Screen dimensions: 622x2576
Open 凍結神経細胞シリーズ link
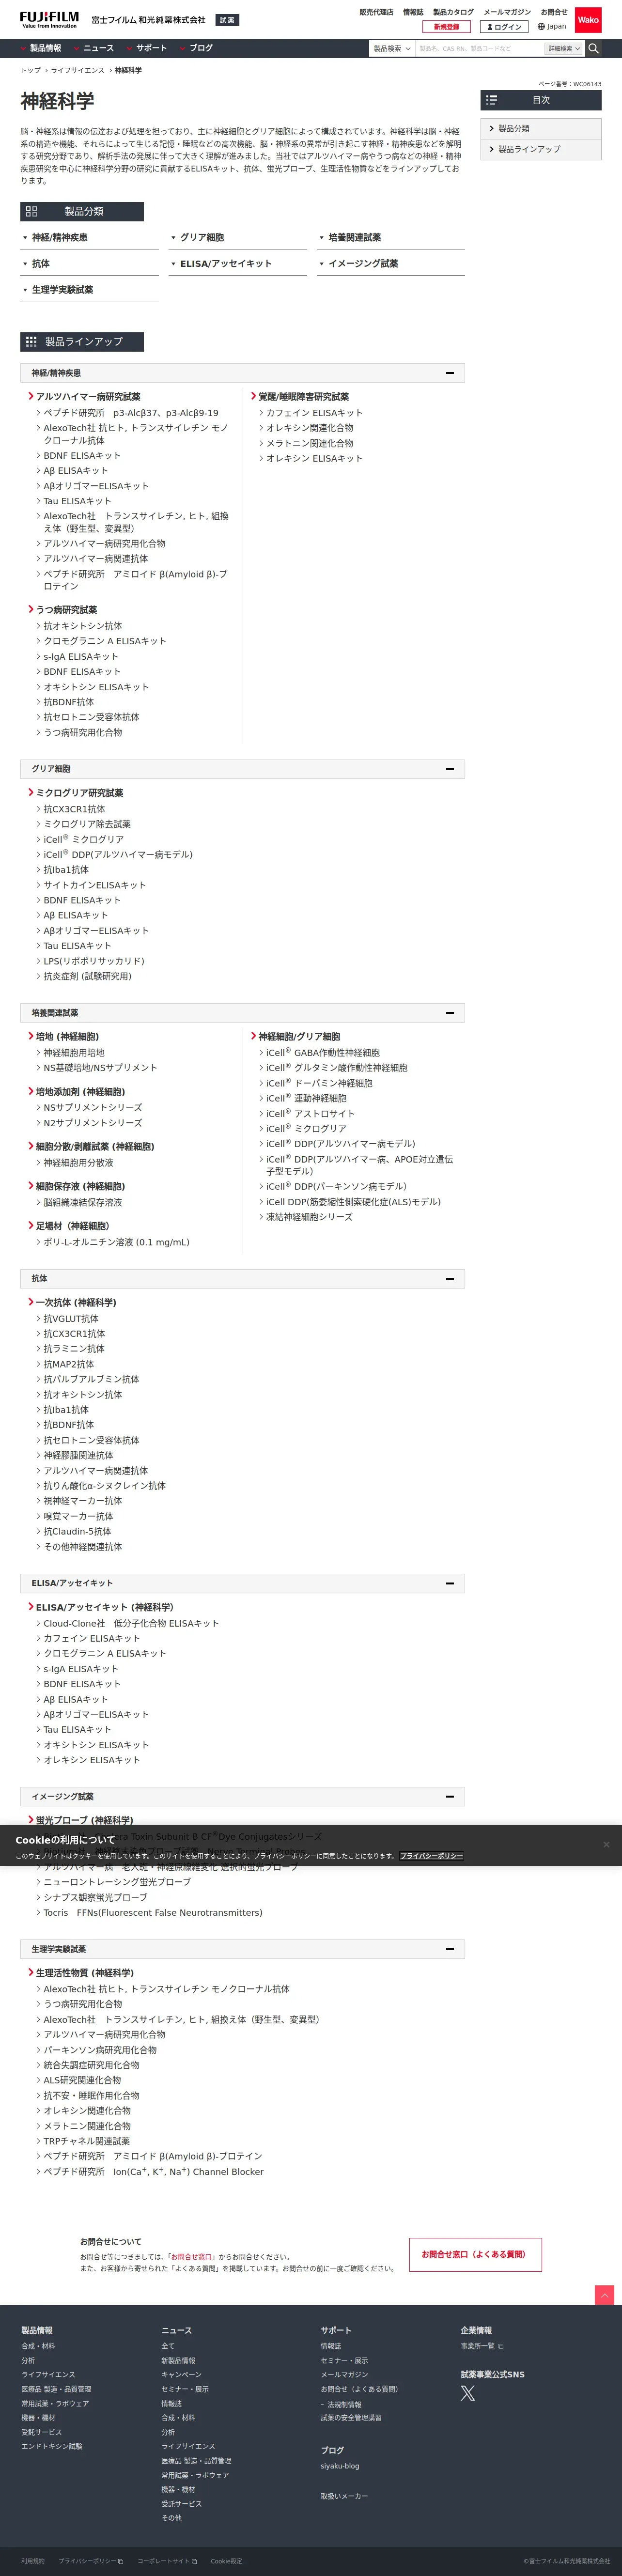pyautogui.click(x=309, y=1217)
